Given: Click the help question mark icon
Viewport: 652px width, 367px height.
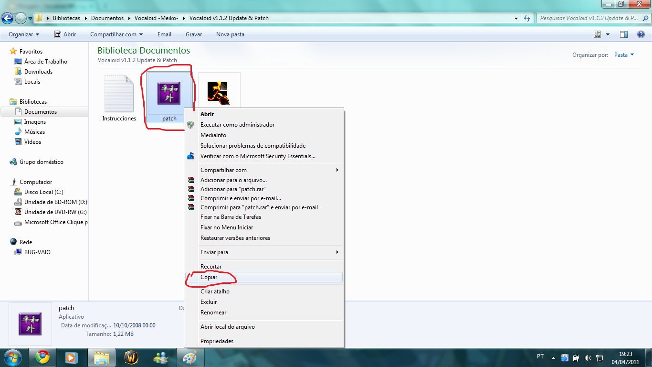Looking at the screenshot, I should tap(641, 34).
